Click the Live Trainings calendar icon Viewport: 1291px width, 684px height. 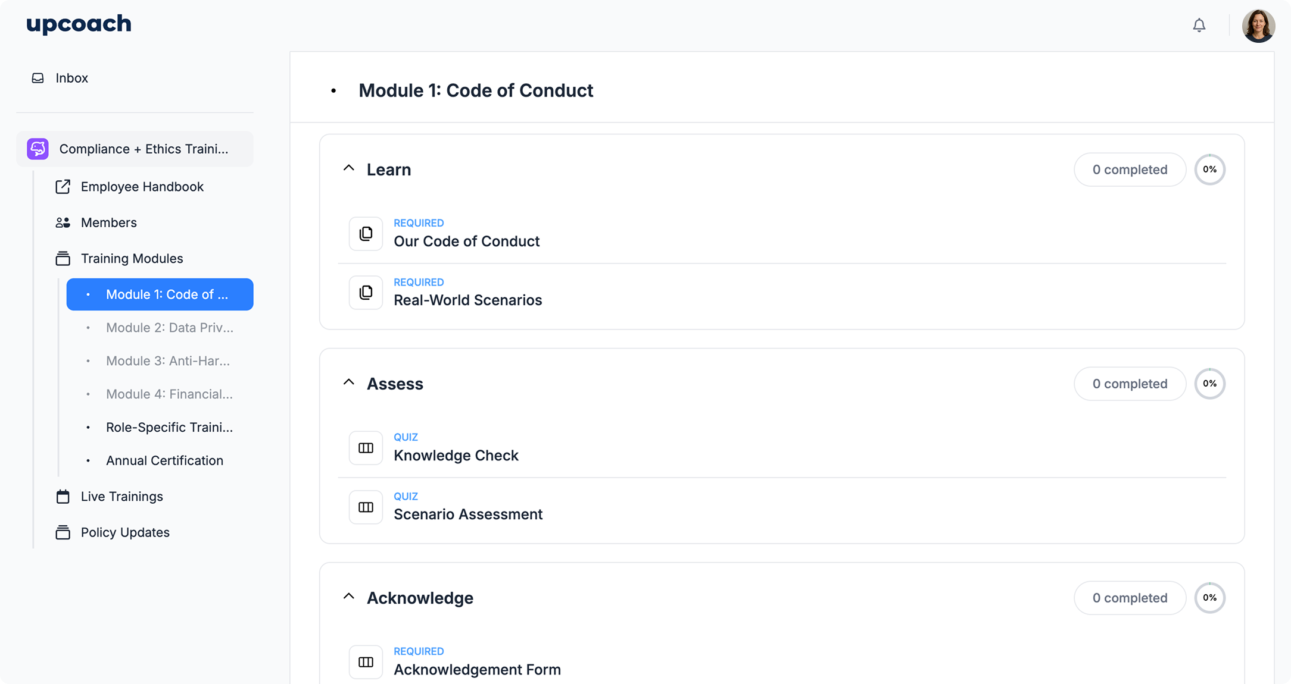click(x=63, y=497)
